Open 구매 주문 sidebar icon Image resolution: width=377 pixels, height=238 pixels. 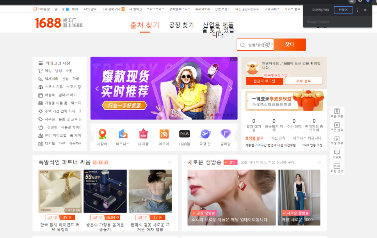(337, 140)
